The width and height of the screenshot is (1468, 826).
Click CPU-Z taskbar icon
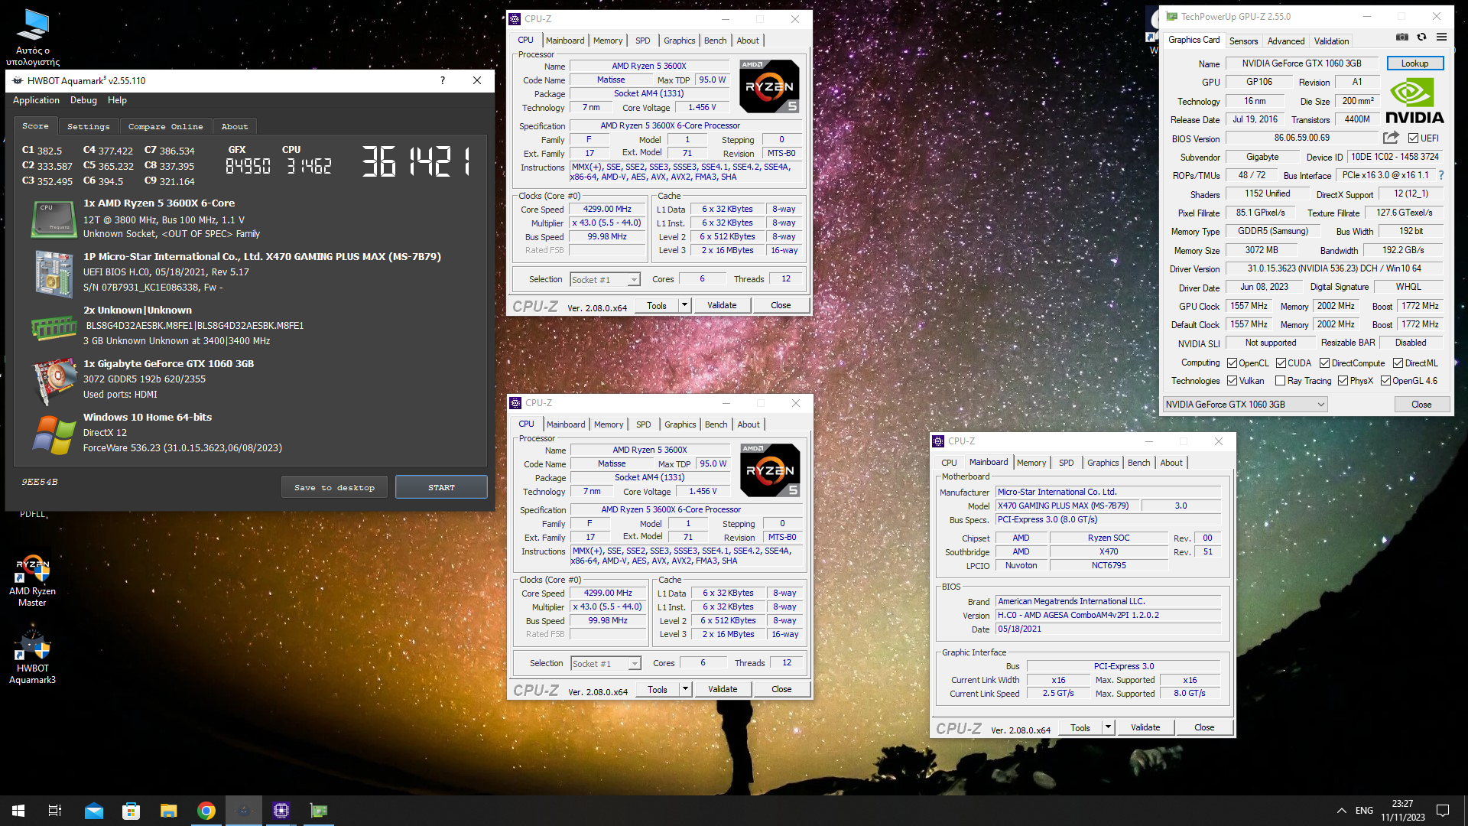(281, 811)
